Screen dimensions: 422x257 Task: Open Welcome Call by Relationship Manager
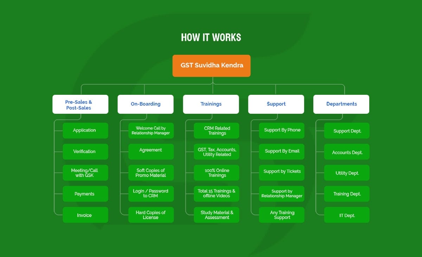pos(151,131)
